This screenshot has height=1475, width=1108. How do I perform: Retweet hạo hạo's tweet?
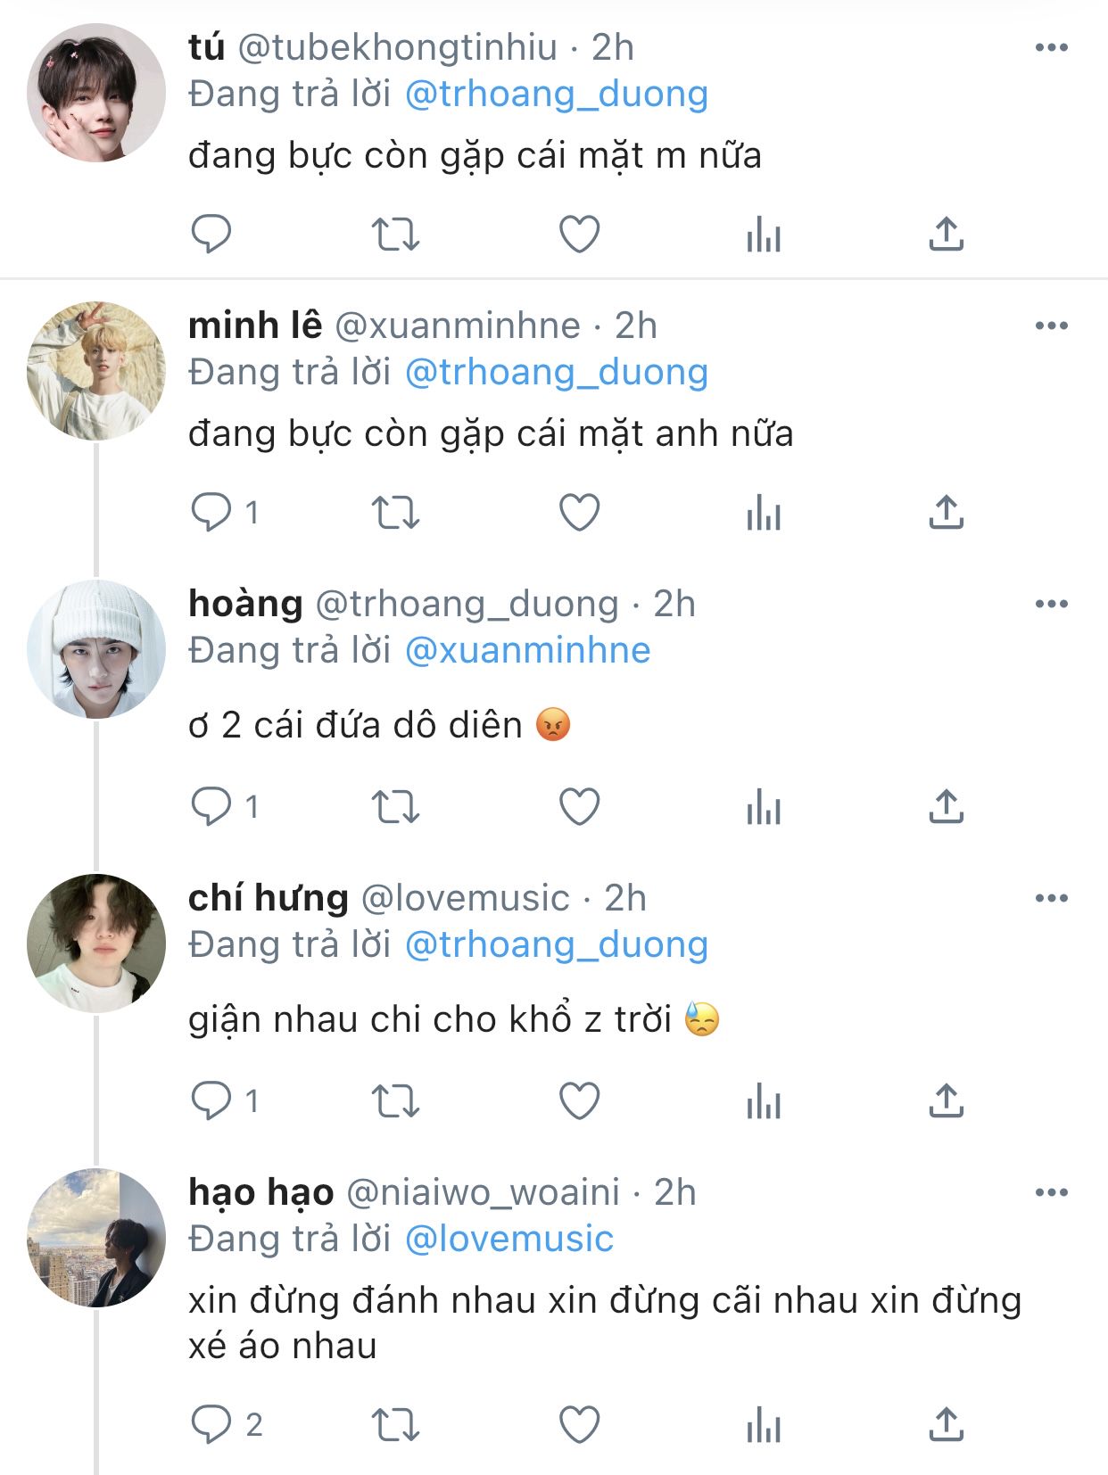click(x=395, y=1425)
